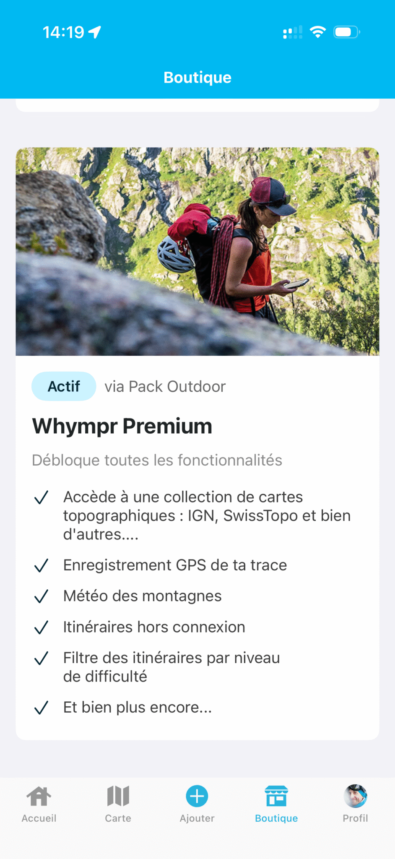
Task: Select the Boutique shop icon
Action: 276,796
